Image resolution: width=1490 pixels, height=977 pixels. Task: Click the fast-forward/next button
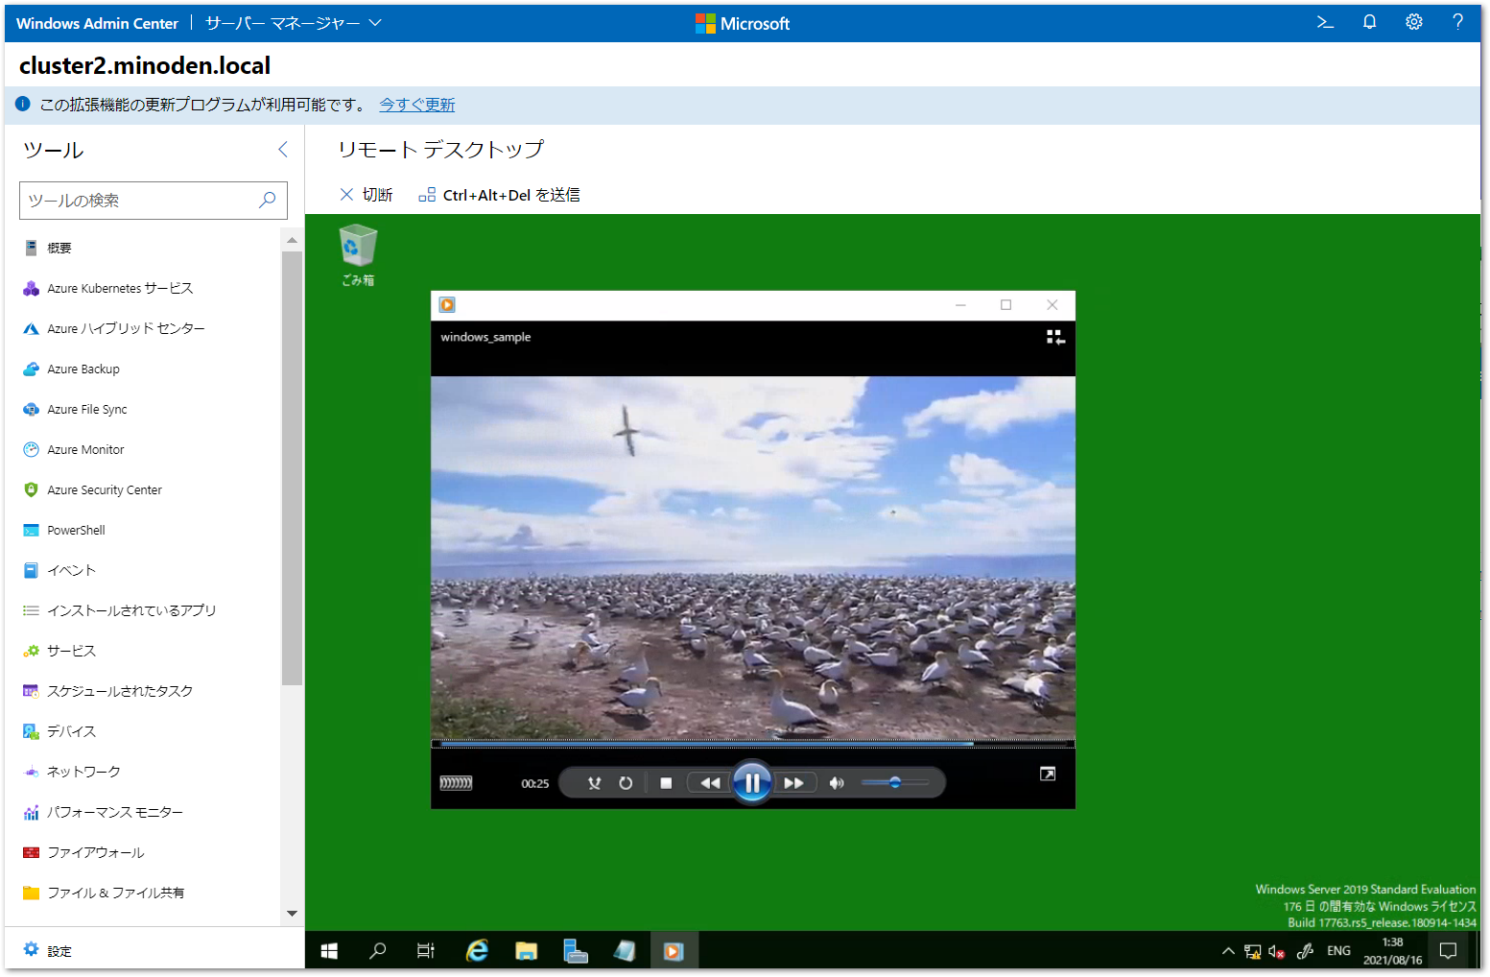pos(794,783)
